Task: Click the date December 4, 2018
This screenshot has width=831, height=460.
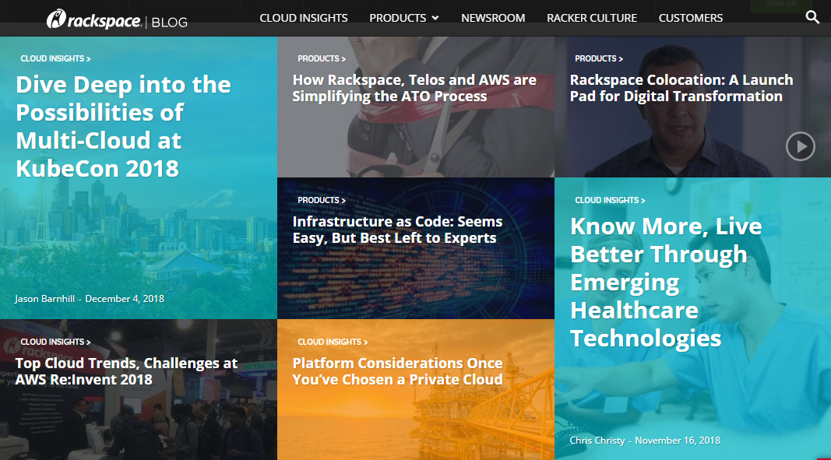Action: pos(125,299)
